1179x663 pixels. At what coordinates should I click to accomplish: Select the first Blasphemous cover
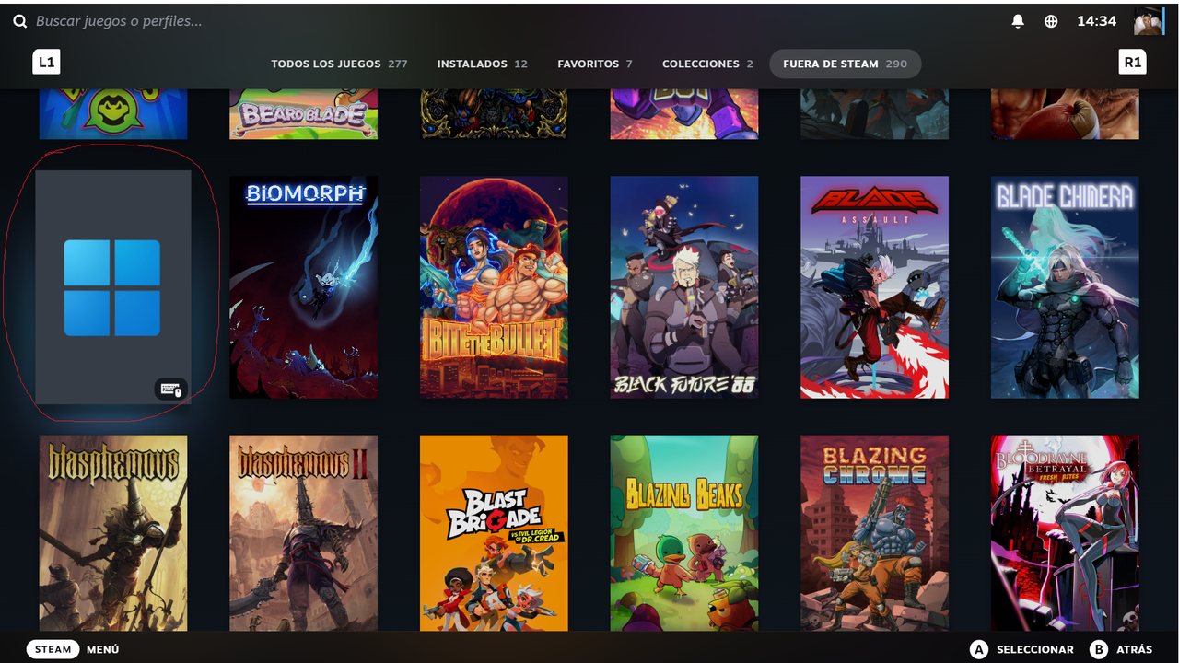point(113,533)
